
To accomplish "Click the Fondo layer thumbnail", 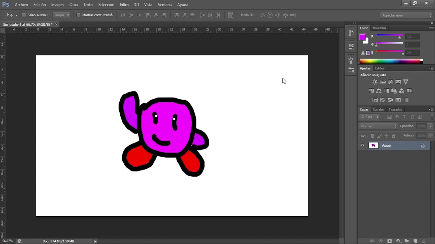I will 373,145.
